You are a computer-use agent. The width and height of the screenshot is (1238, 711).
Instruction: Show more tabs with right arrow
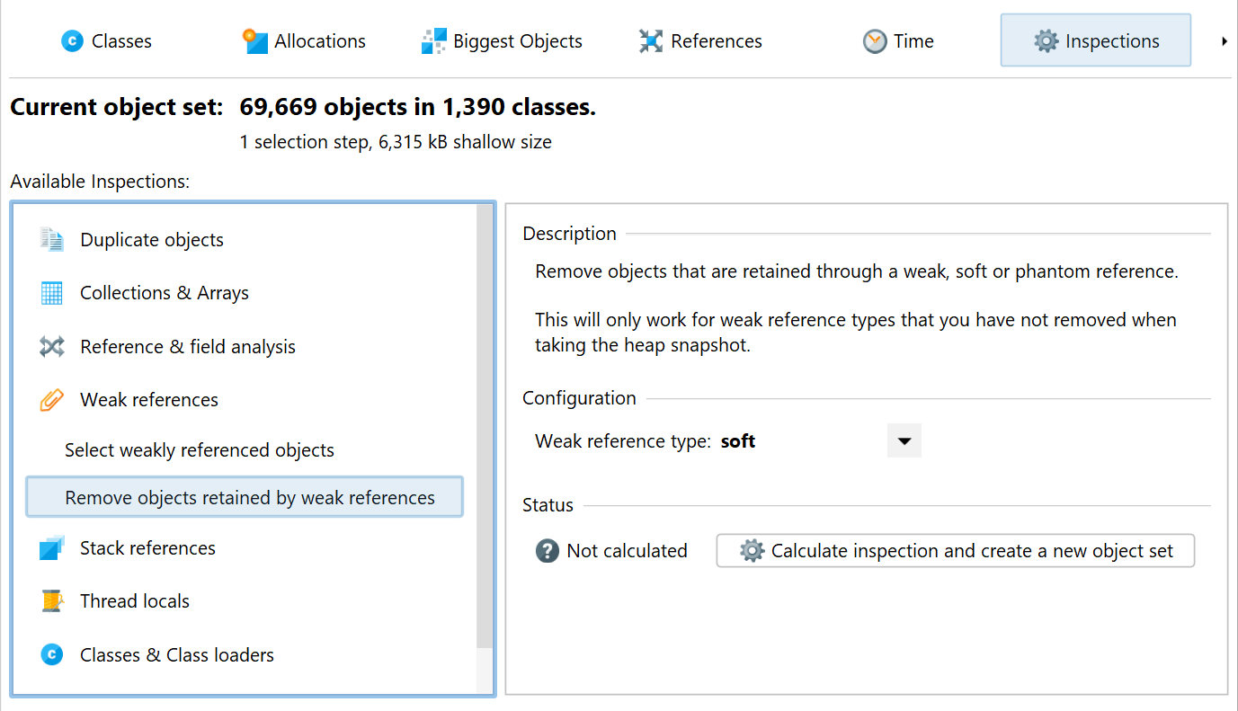click(x=1225, y=40)
